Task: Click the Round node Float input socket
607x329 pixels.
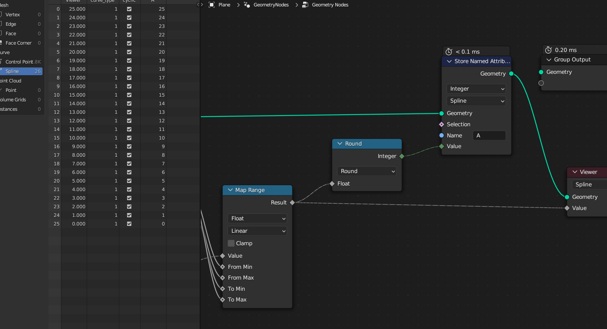Action: 332,184
